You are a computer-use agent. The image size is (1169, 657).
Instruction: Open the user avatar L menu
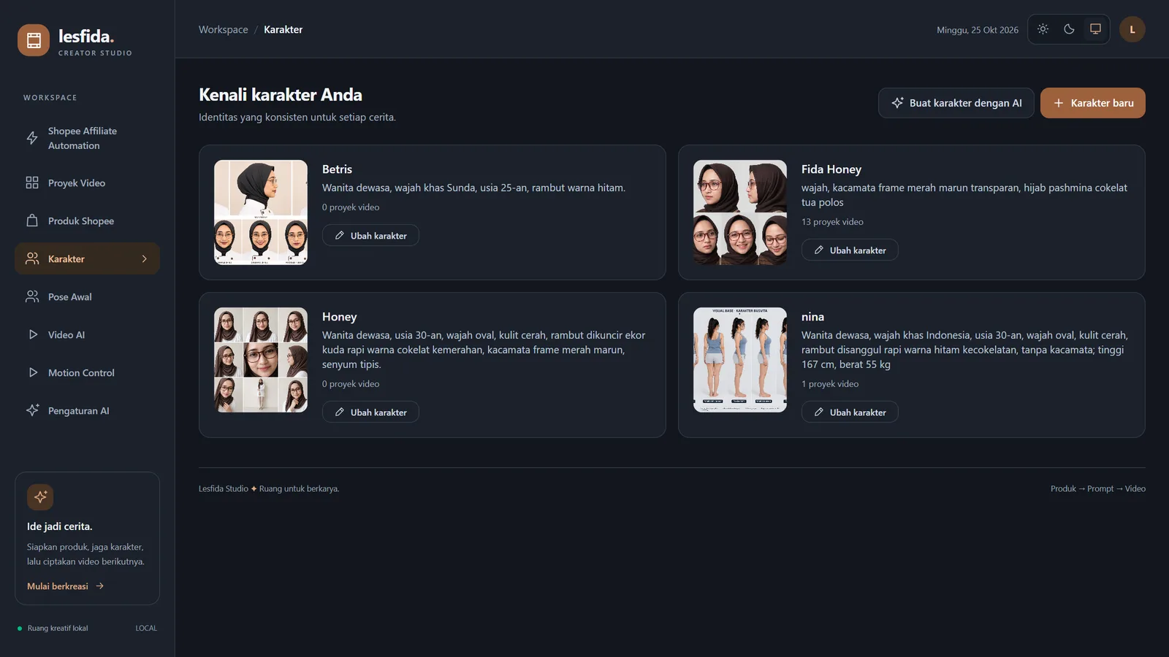coord(1132,29)
